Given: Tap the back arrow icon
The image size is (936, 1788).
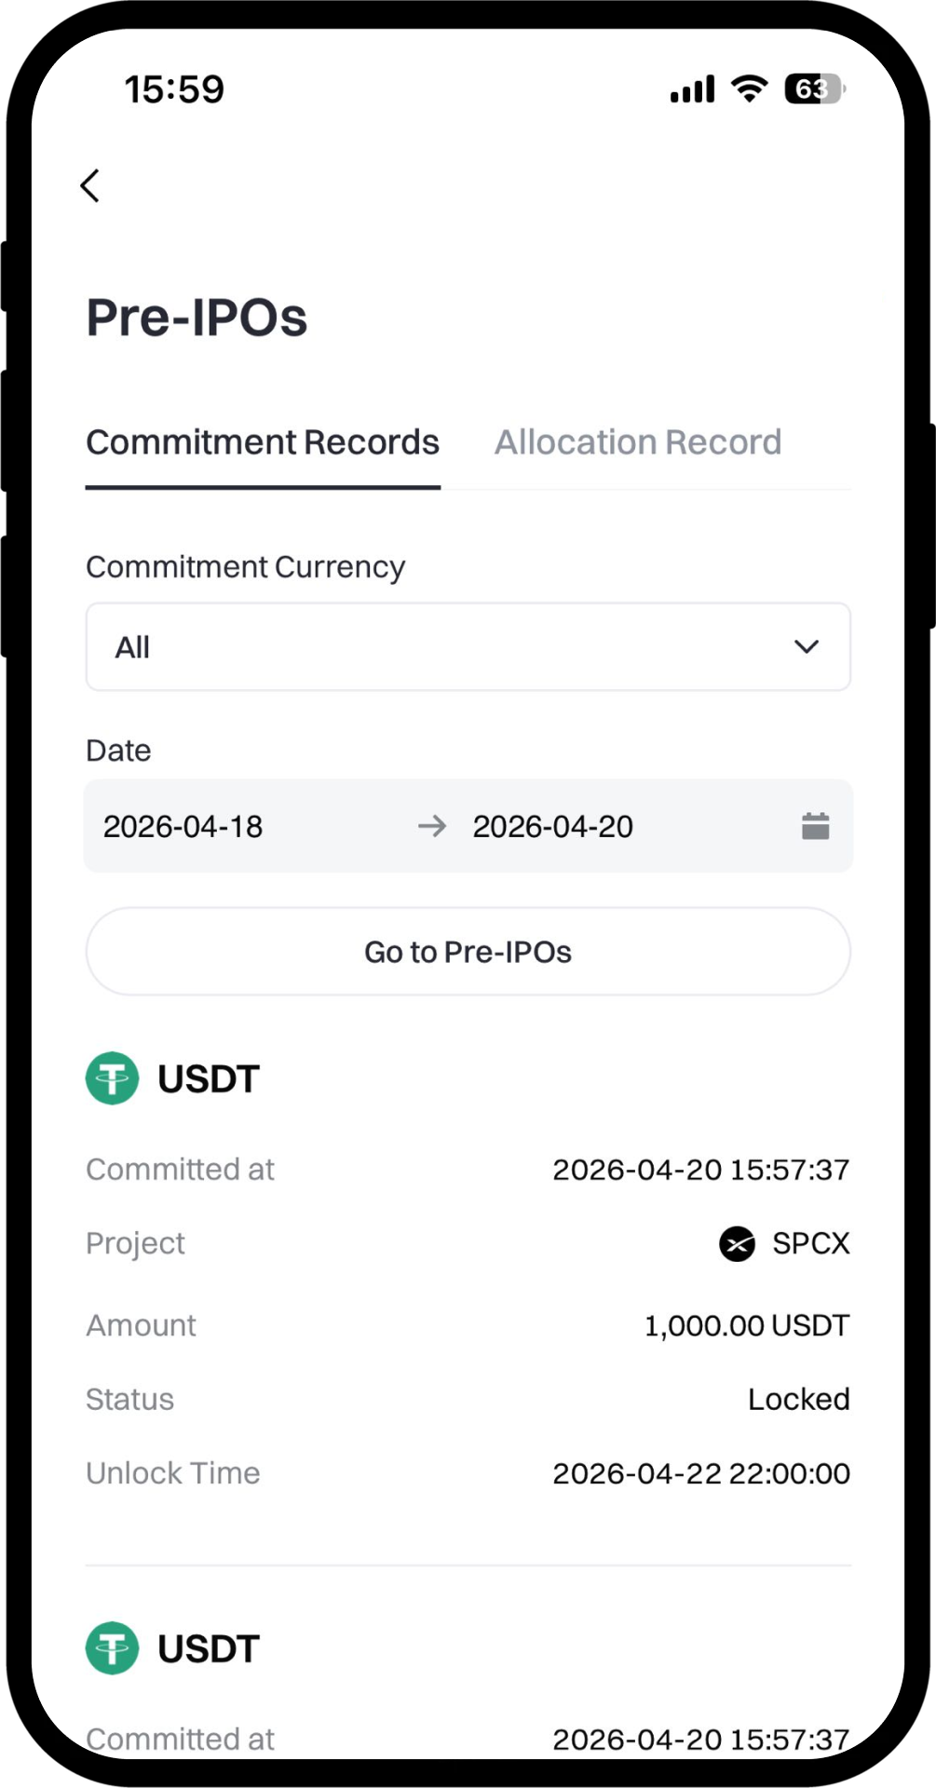Looking at the screenshot, I should [90, 185].
